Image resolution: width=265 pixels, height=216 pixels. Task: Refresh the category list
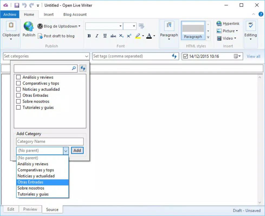coord(83,68)
